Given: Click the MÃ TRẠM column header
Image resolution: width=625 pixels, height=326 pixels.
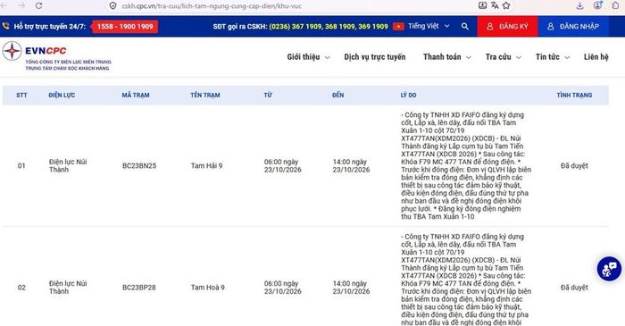Looking at the screenshot, I should [136, 96].
